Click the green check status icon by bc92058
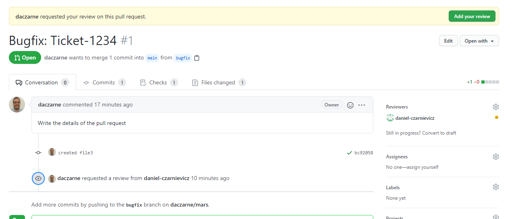 click(x=350, y=153)
